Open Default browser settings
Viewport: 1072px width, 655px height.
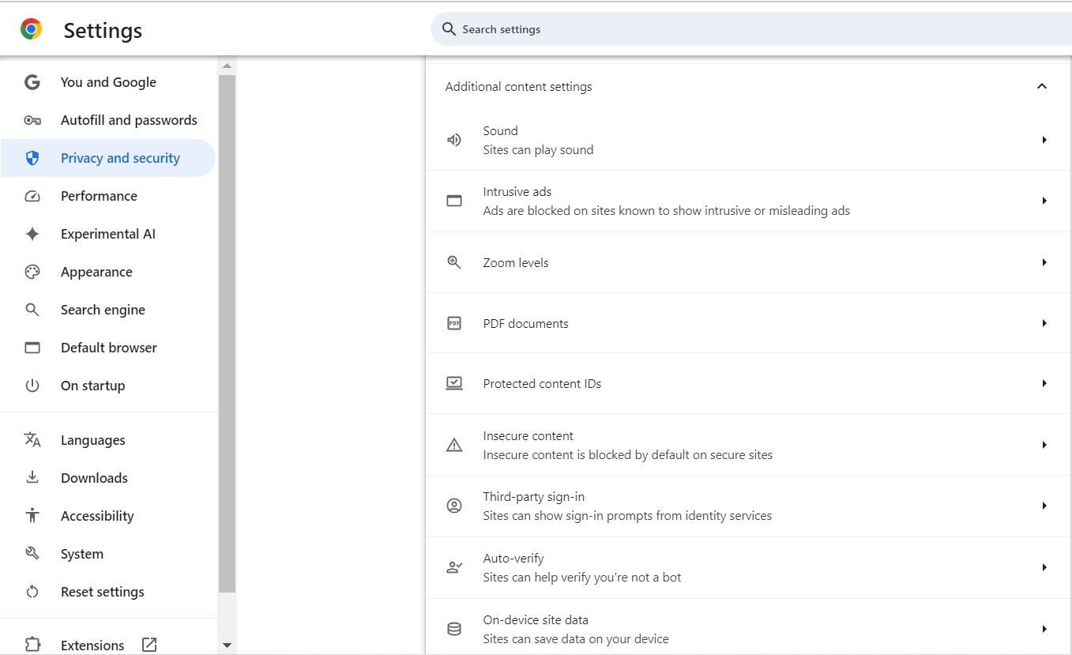107,348
